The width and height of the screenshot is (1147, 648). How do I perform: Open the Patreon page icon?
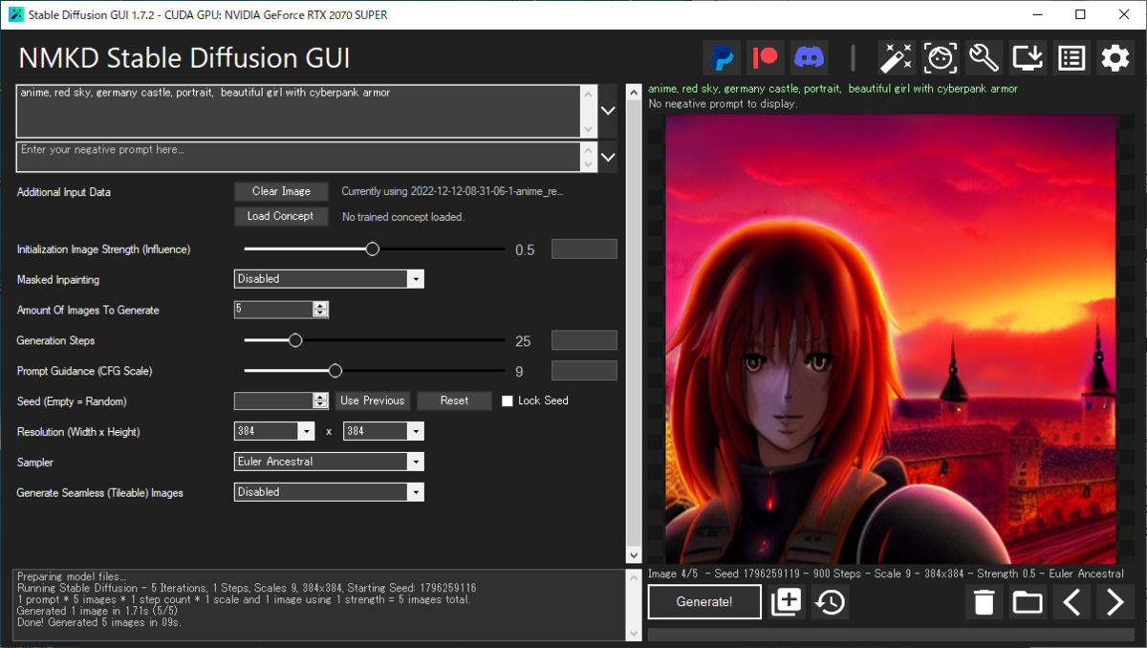pyautogui.click(x=766, y=58)
